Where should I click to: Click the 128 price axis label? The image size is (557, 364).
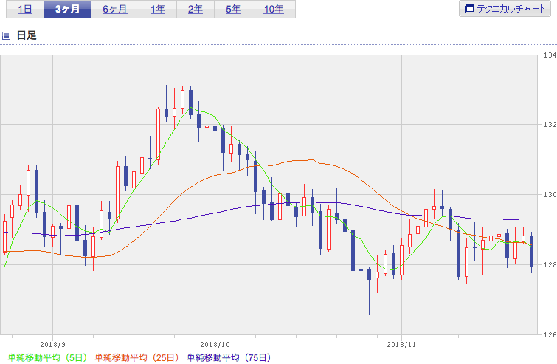(550, 265)
